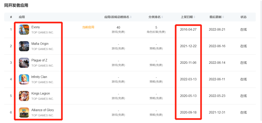This screenshot has width=262, height=123.
Task: Click last update 2022-06-11
Action: click(217, 79)
